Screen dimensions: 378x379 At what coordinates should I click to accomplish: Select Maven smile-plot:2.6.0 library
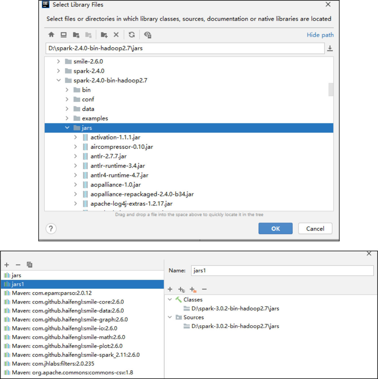point(82,346)
